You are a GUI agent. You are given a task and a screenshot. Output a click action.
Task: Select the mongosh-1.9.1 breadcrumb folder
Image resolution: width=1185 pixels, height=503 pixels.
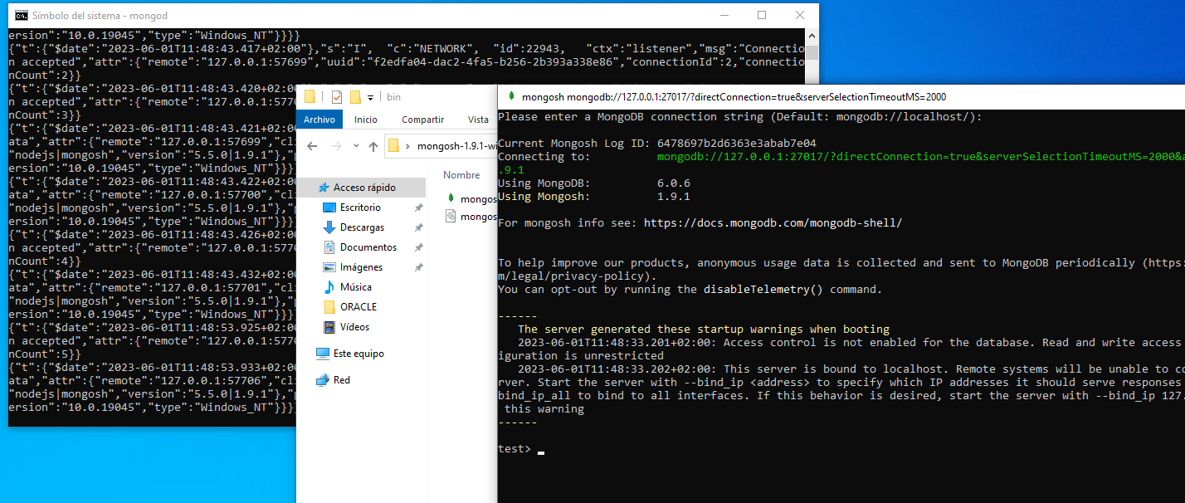point(457,147)
